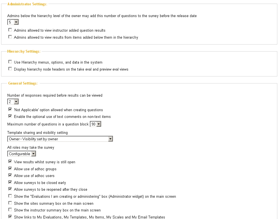Disable optional text comments on non-text items
279x219 pixels.
click(10, 116)
